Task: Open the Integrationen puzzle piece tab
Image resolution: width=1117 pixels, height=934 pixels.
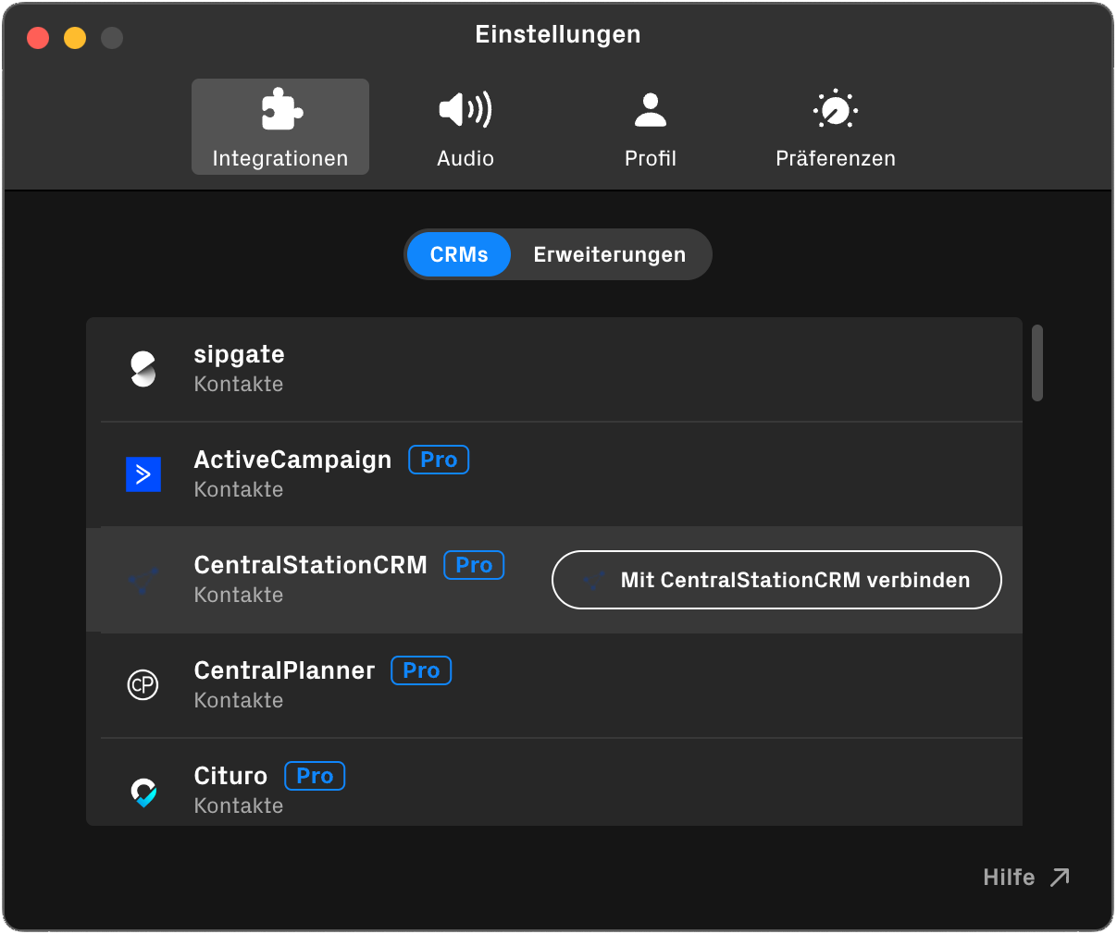Action: click(x=280, y=110)
